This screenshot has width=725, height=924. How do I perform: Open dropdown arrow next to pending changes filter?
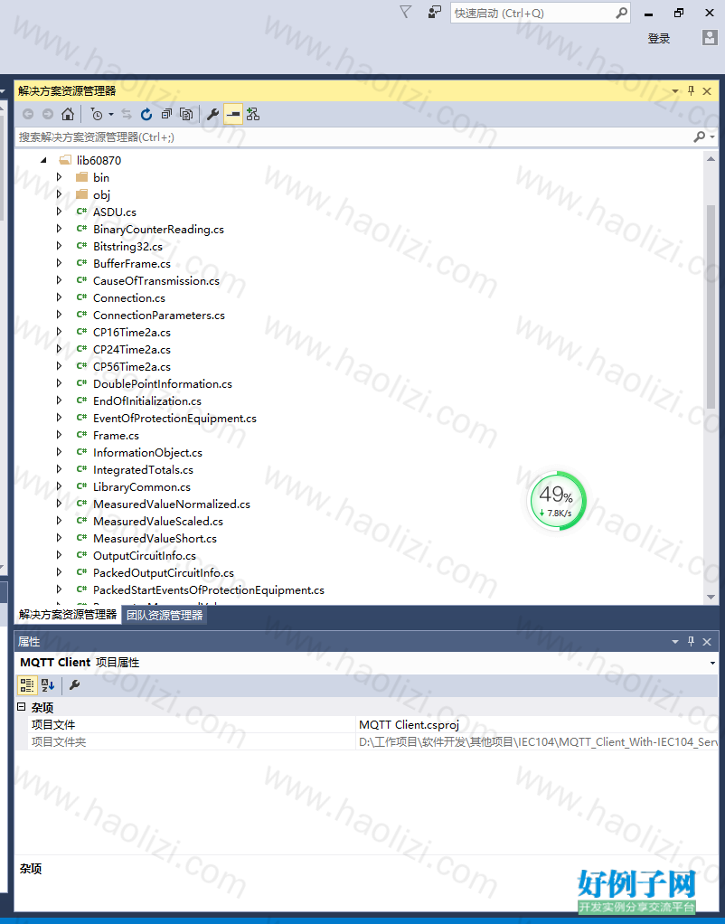coord(111,114)
